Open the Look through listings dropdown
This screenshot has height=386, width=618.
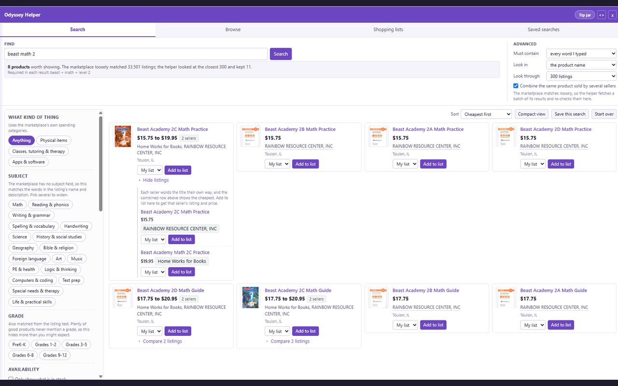pyautogui.click(x=581, y=76)
